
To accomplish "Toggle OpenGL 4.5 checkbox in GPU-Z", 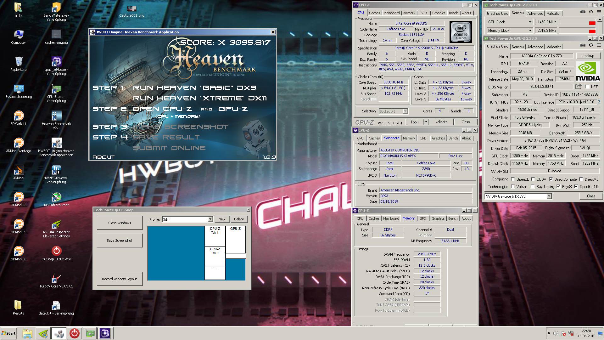I will pyautogui.click(x=576, y=186).
